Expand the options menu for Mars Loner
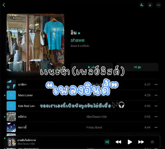 [156, 95]
